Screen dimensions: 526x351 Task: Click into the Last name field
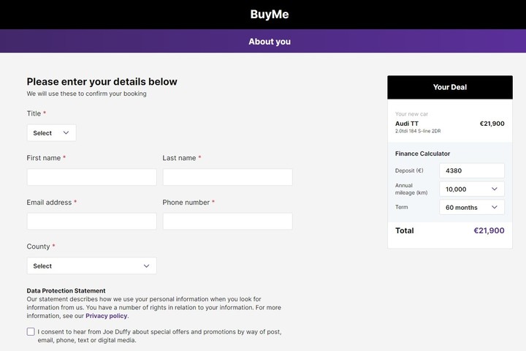(x=227, y=177)
